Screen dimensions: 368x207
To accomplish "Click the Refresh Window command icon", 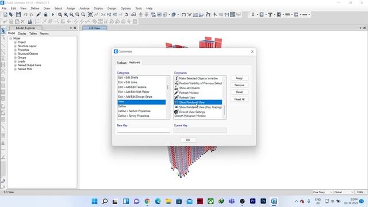I will (x=177, y=93).
